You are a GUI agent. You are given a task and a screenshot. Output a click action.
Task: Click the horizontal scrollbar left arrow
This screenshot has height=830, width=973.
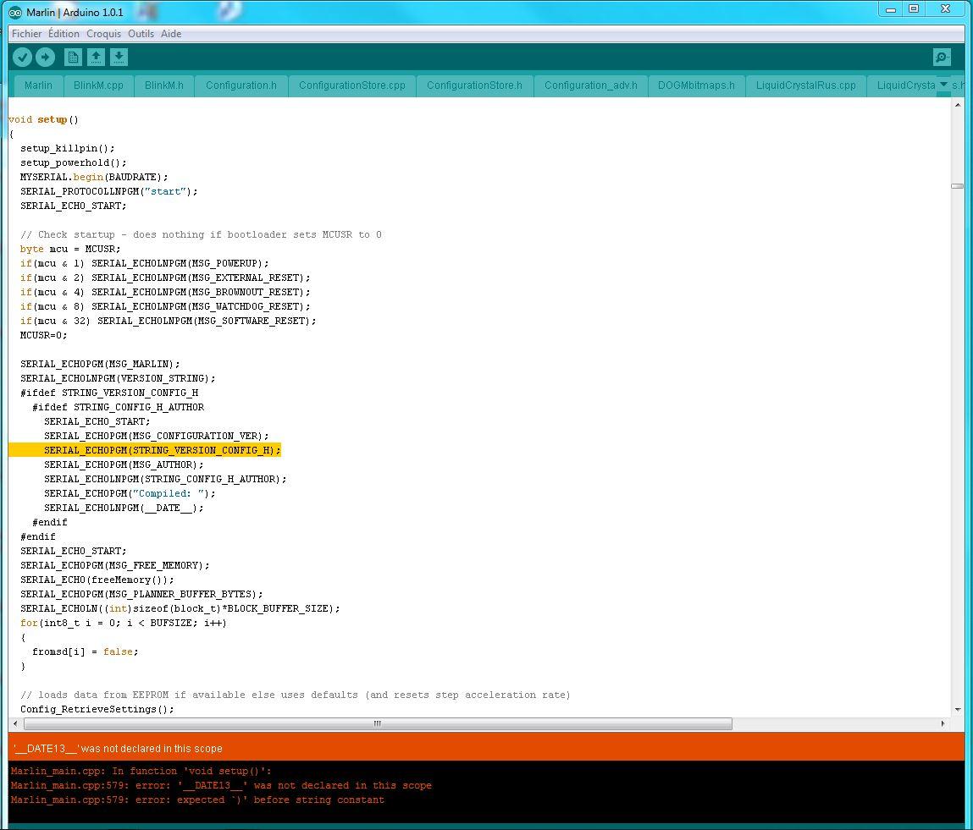click(15, 723)
